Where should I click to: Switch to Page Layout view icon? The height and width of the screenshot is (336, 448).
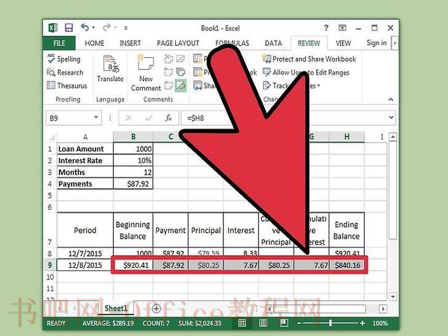[263, 323]
